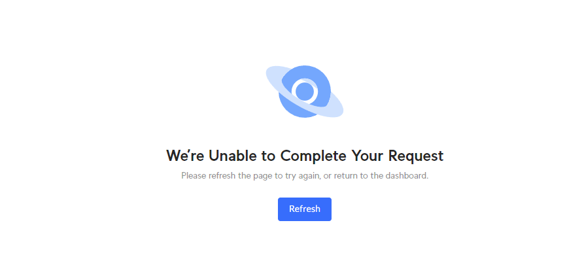Click "try again" in the subtitle message
565x278 pixels.
(301, 177)
